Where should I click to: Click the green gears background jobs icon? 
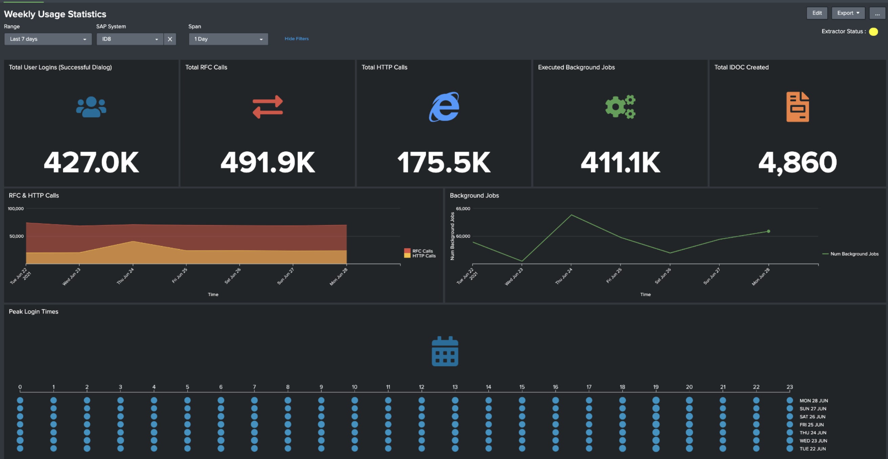pyautogui.click(x=620, y=107)
